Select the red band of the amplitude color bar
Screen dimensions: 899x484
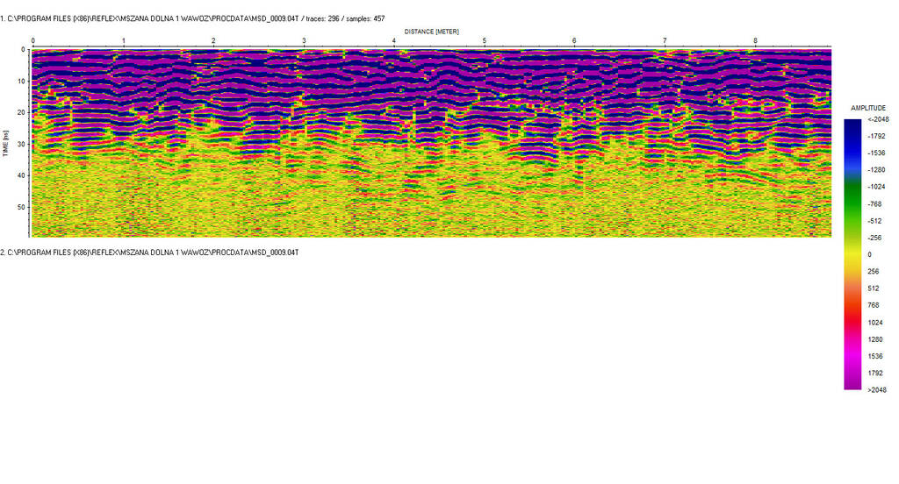coord(852,314)
